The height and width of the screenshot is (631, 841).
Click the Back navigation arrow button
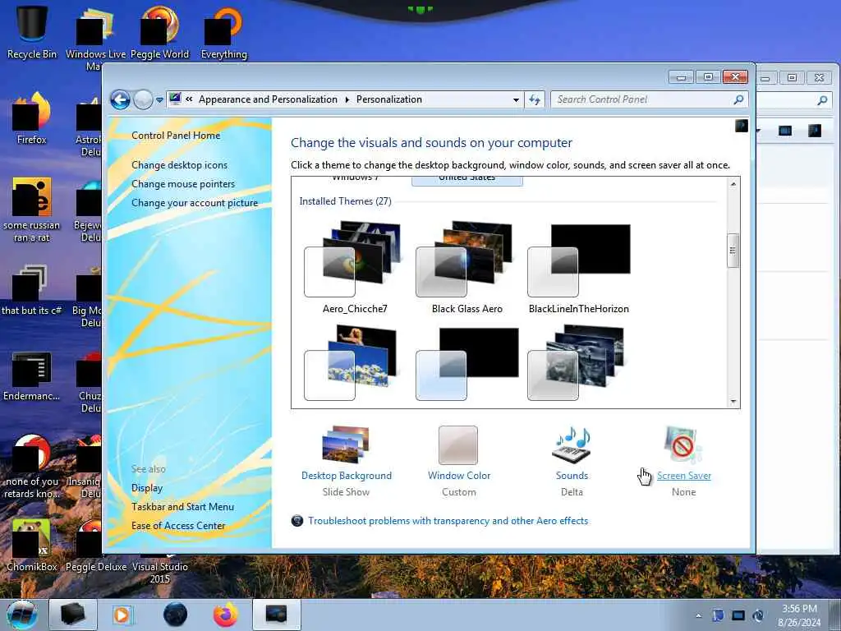[x=120, y=99]
